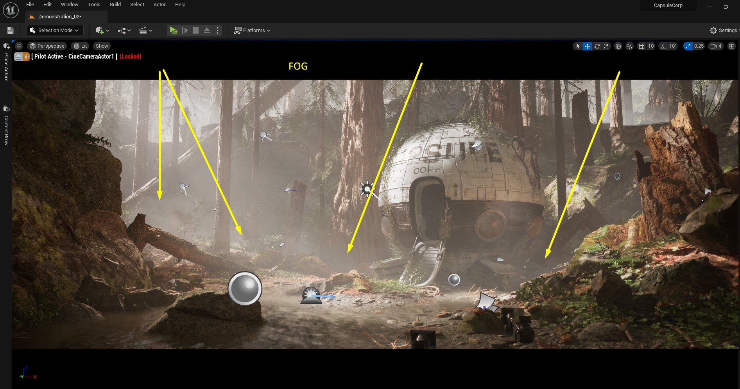
Task: Switch to the Scale transform tool
Action: (x=606, y=46)
